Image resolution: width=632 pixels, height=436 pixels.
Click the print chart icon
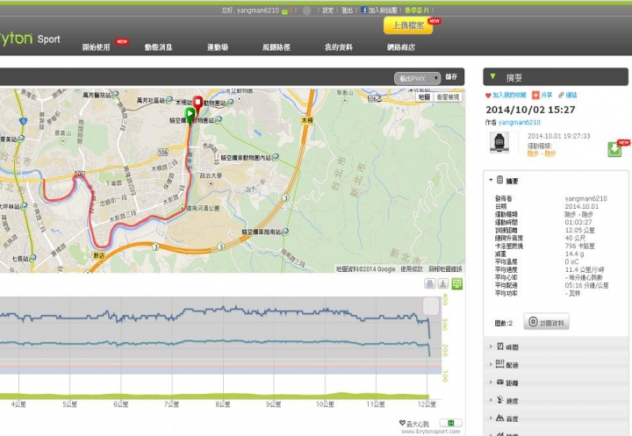click(x=429, y=283)
